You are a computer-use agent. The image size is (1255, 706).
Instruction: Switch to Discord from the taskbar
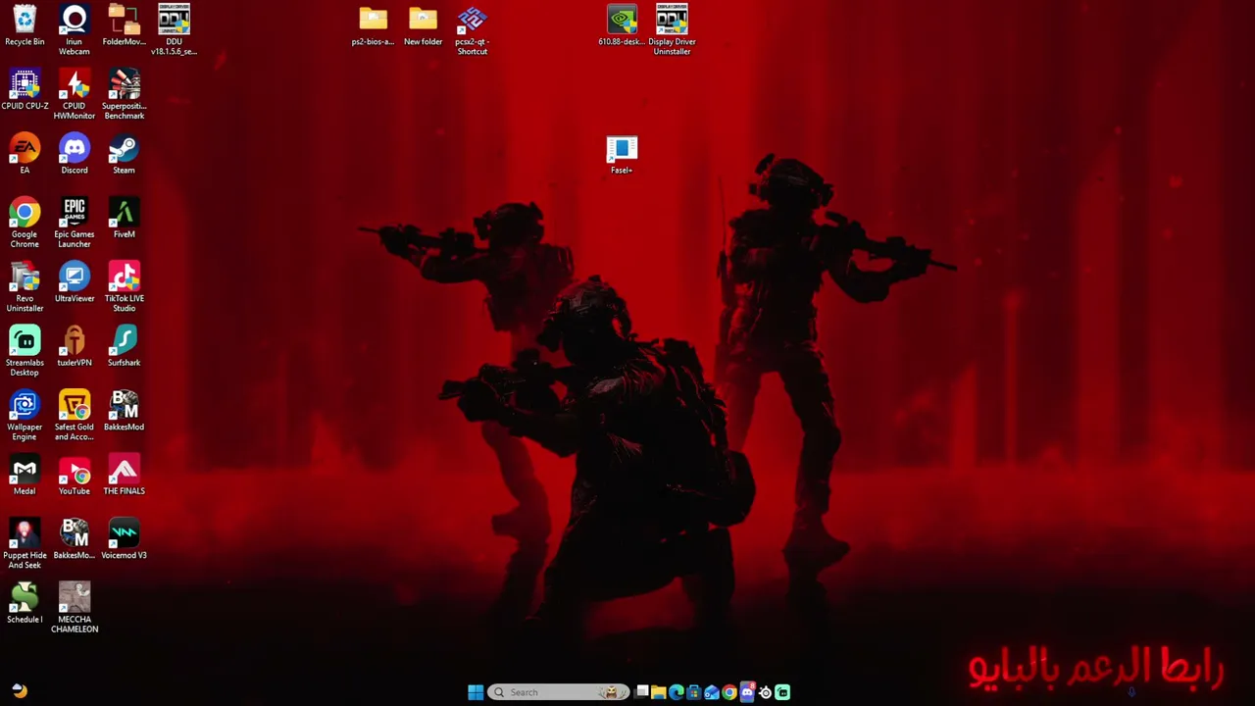[x=747, y=692]
